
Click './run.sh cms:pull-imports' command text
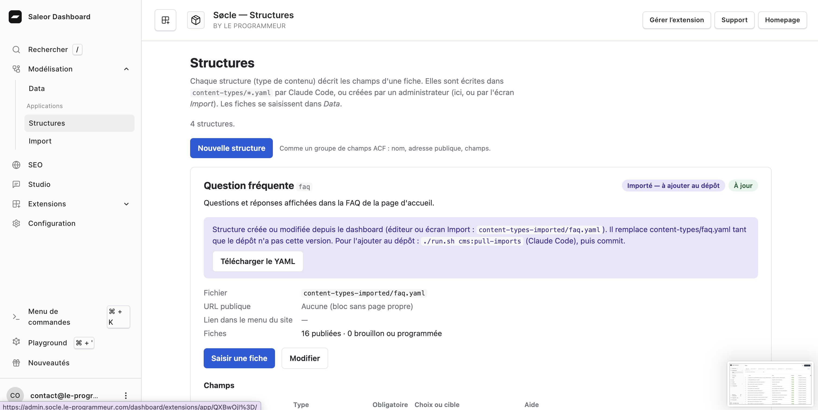click(x=472, y=241)
